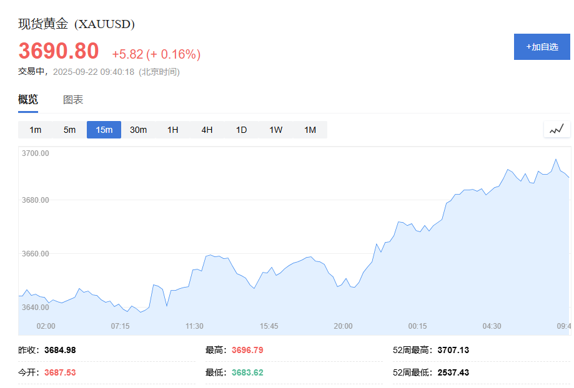Switch to the 4H timeframe

coord(207,129)
